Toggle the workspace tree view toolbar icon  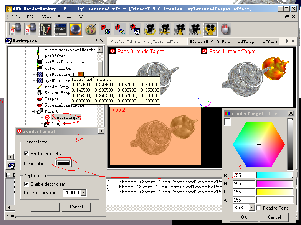tap(45, 29)
